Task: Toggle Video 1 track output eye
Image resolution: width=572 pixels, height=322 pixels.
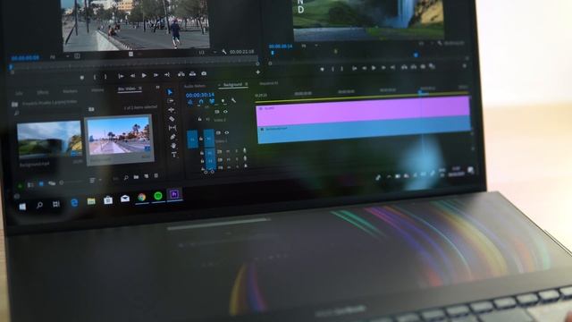Action: [226, 132]
